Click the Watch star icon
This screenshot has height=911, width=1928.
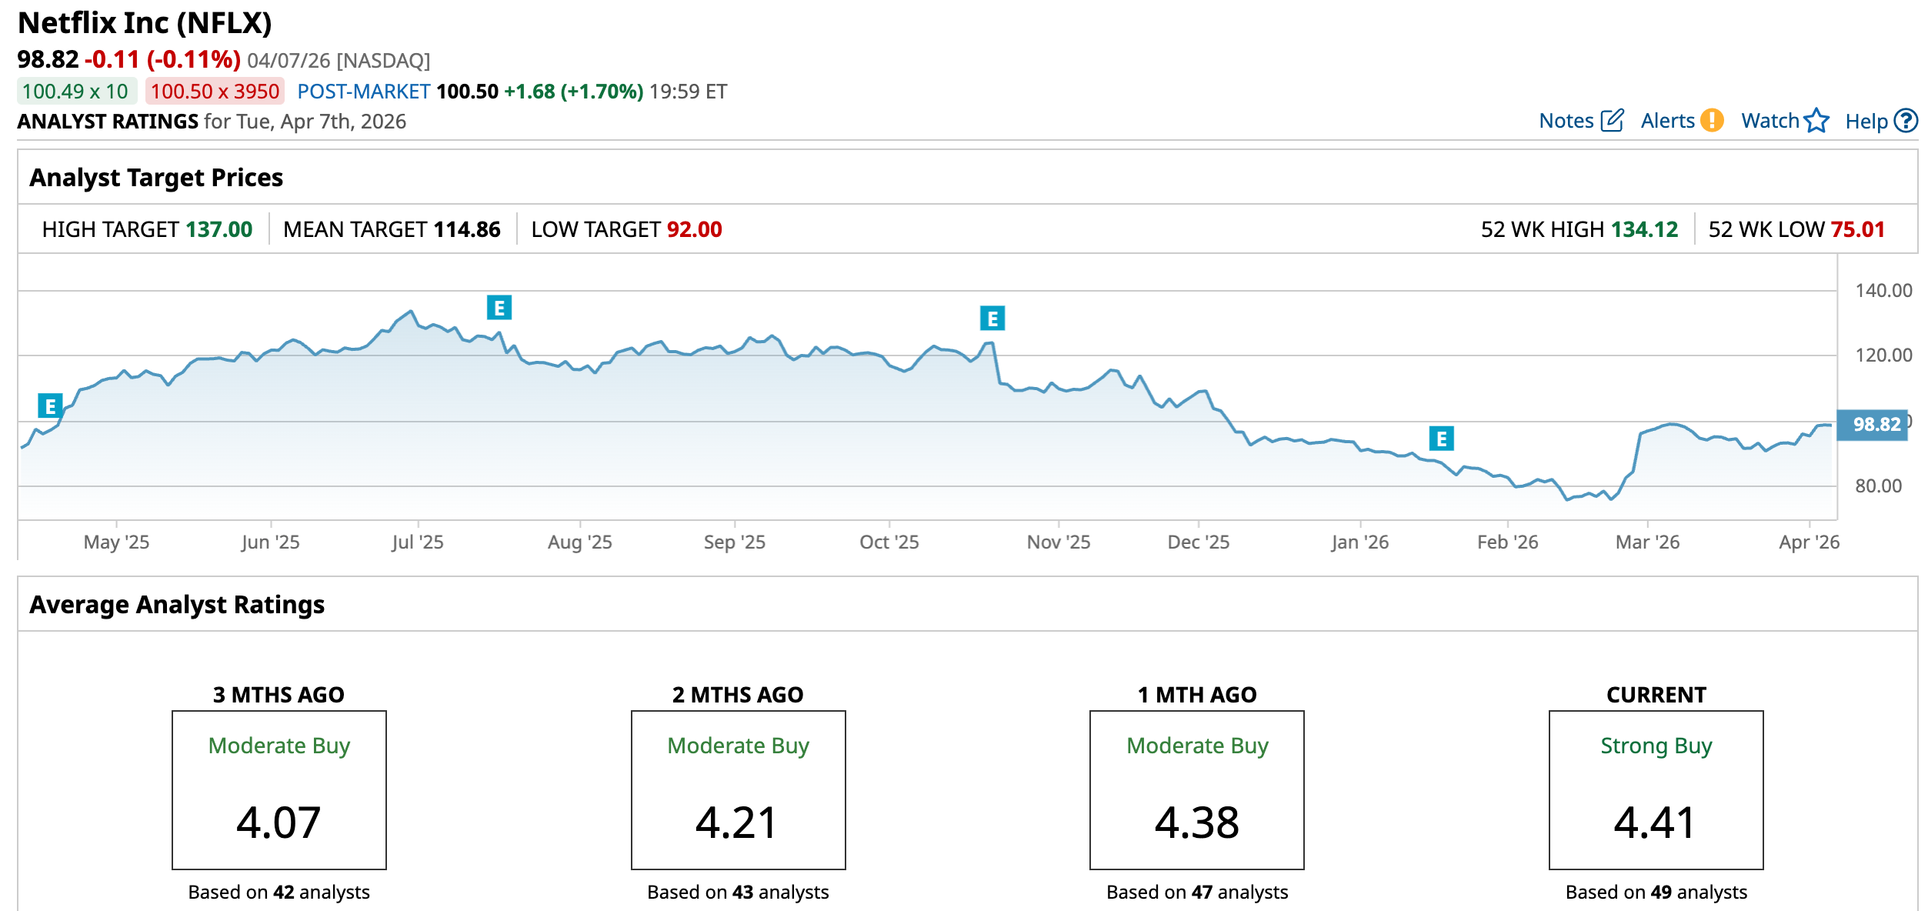pos(1816,121)
